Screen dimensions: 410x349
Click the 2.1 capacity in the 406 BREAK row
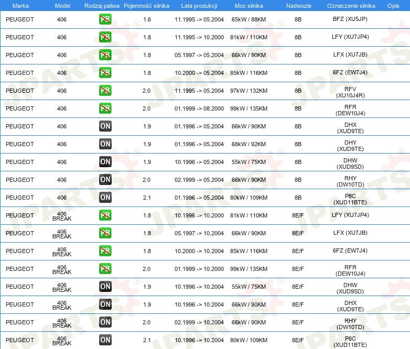pyautogui.click(x=147, y=340)
